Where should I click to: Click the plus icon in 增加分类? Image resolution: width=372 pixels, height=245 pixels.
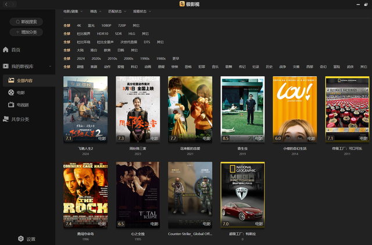17,32
